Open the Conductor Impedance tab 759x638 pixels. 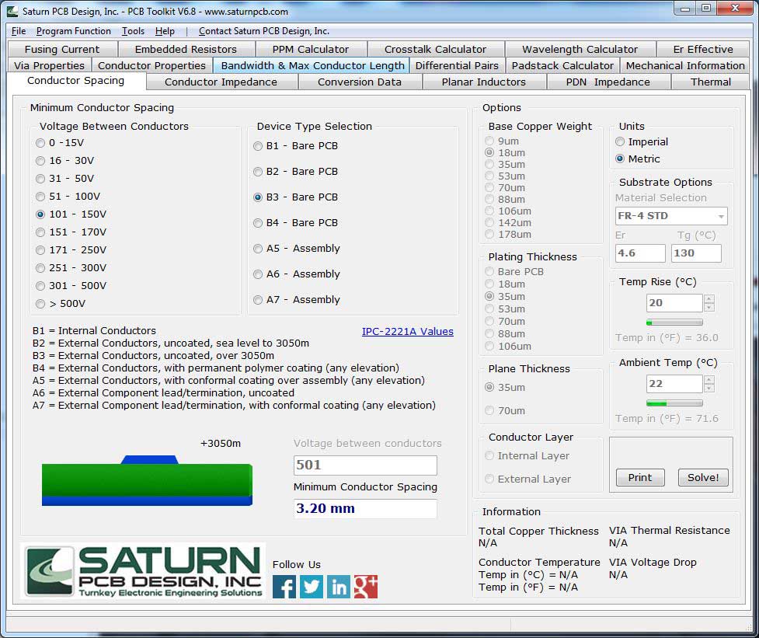tap(221, 82)
